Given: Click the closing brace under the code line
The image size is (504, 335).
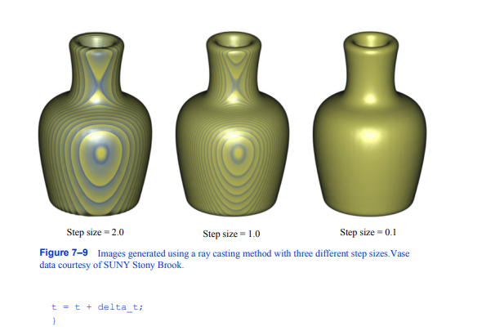Looking at the screenshot, I should point(54,321).
